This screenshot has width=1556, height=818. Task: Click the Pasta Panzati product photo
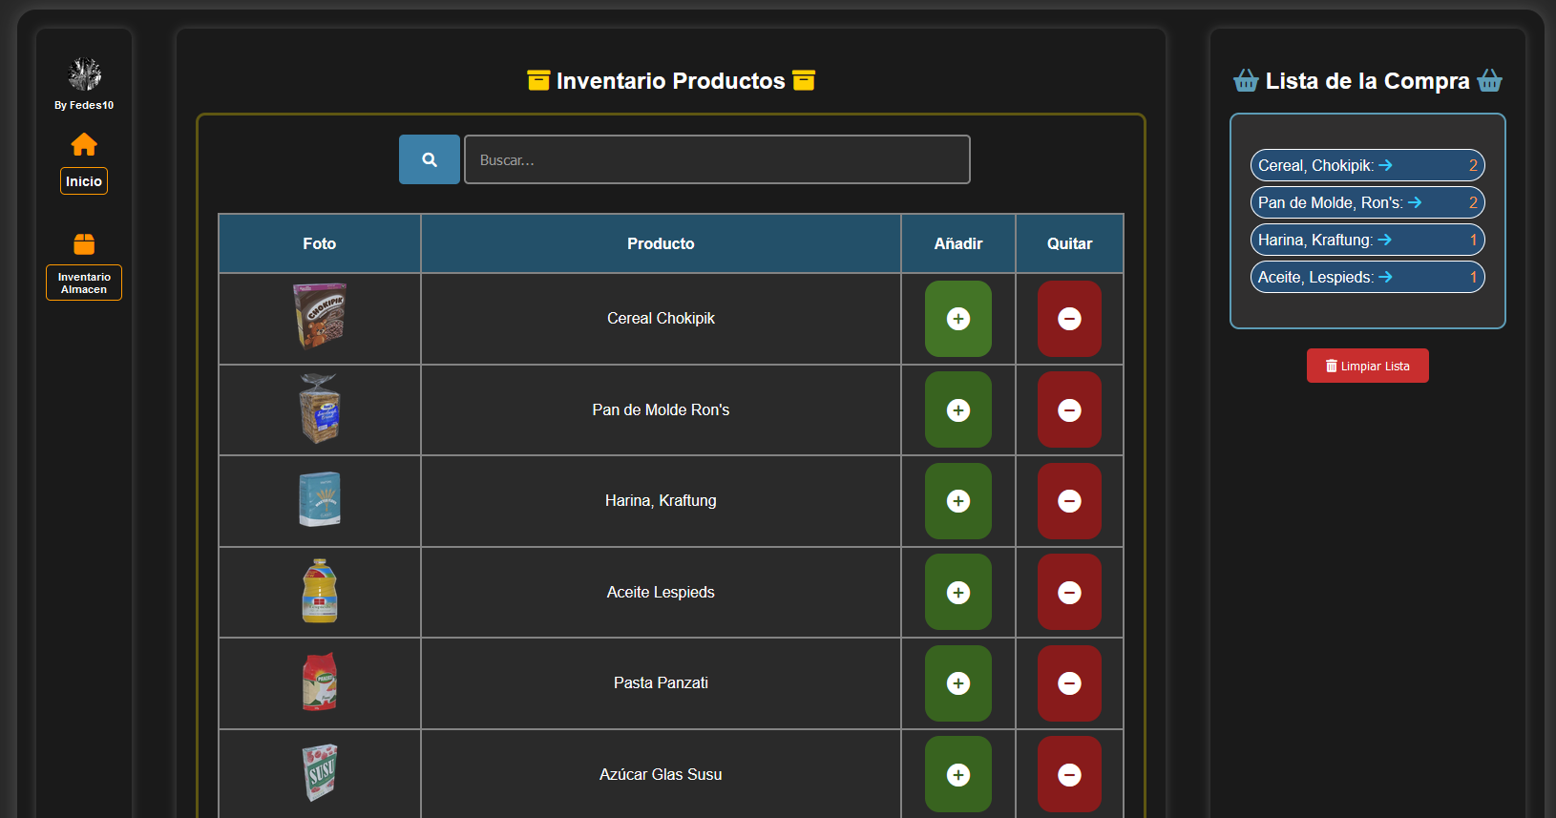point(320,682)
